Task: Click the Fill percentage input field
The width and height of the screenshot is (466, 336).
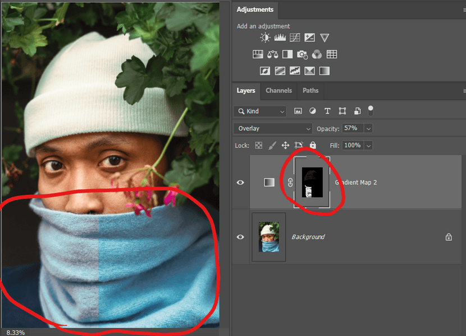Action: pyautogui.click(x=352, y=145)
